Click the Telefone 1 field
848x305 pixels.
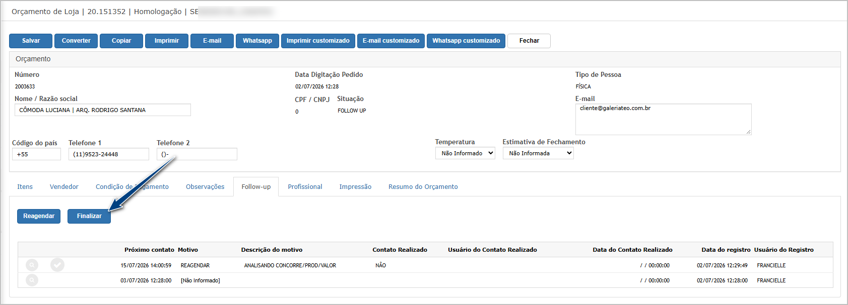109,154
